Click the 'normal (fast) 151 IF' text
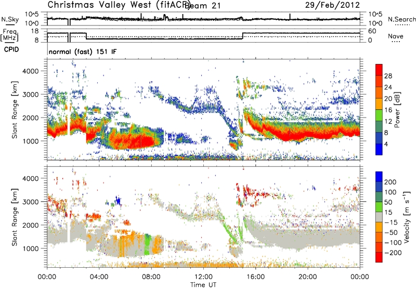The image size is (416, 288). coord(83,51)
